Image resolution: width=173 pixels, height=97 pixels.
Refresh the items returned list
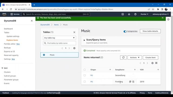123,57
